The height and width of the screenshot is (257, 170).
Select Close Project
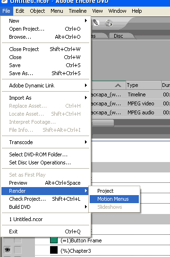coord(45,49)
